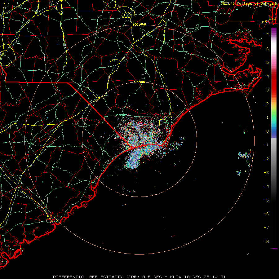Click the 5 value on the dB scale
The height and width of the screenshot is (279, 279).
coord(268,62)
